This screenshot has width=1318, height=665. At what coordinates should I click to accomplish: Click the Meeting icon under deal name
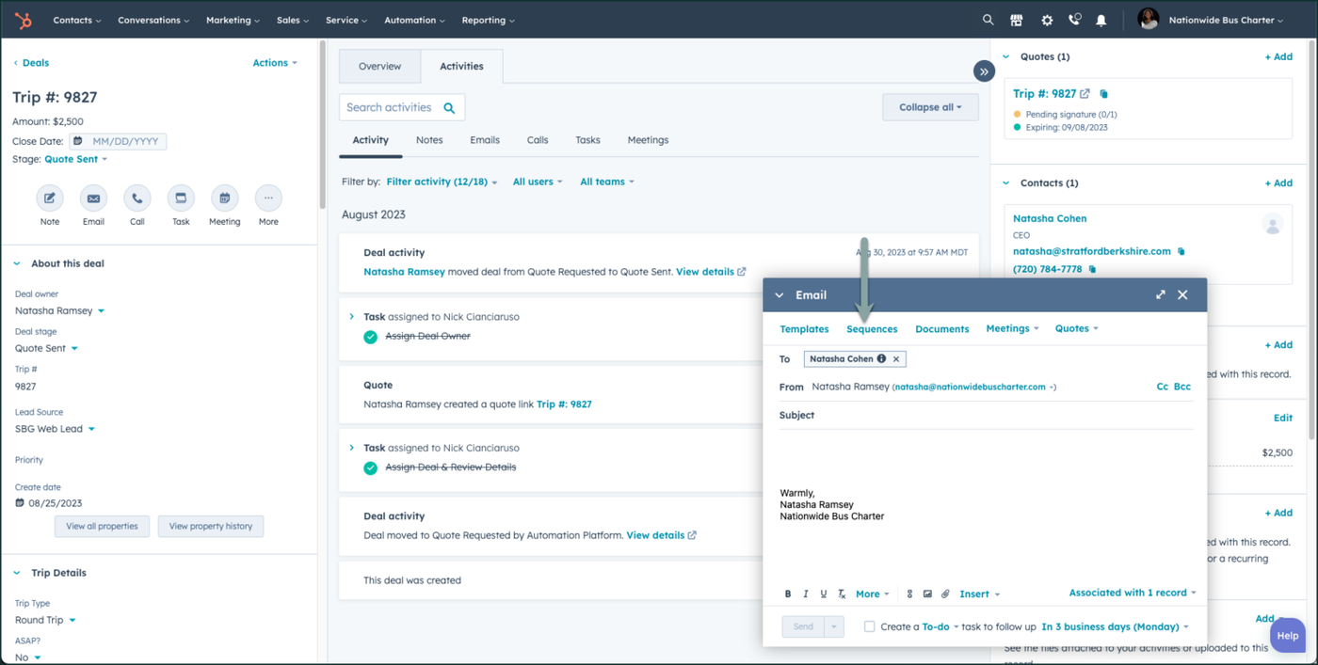[x=224, y=198]
